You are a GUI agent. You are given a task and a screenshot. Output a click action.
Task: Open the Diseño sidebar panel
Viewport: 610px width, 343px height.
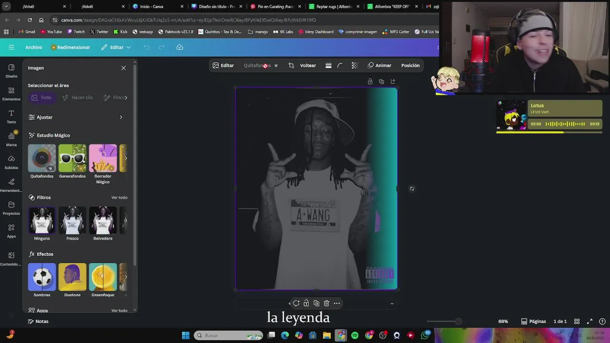[11, 71]
